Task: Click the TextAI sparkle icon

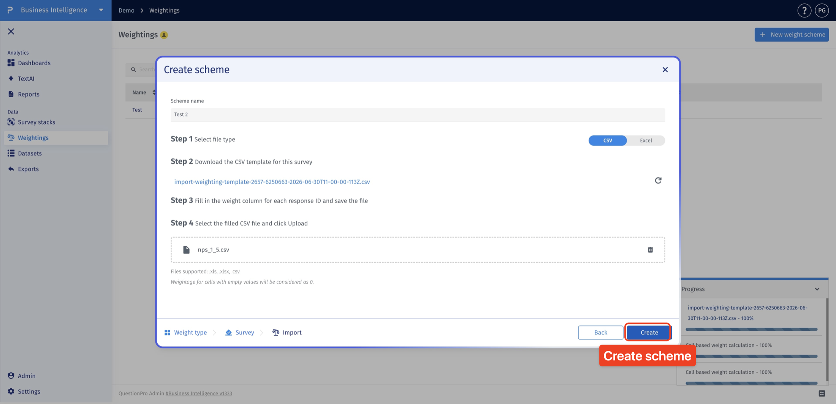Action: [x=11, y=78]
